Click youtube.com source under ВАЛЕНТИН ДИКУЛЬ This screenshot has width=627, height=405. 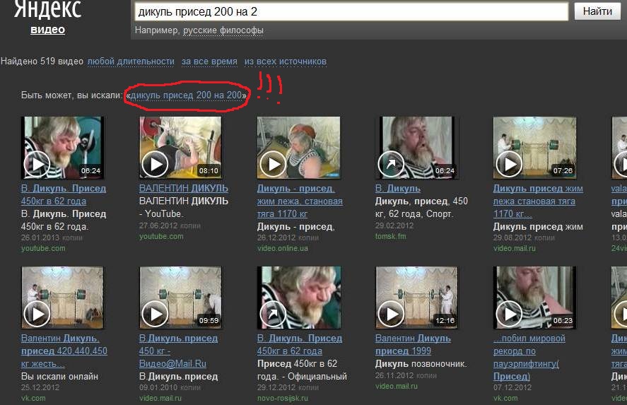tap(161, 236)
